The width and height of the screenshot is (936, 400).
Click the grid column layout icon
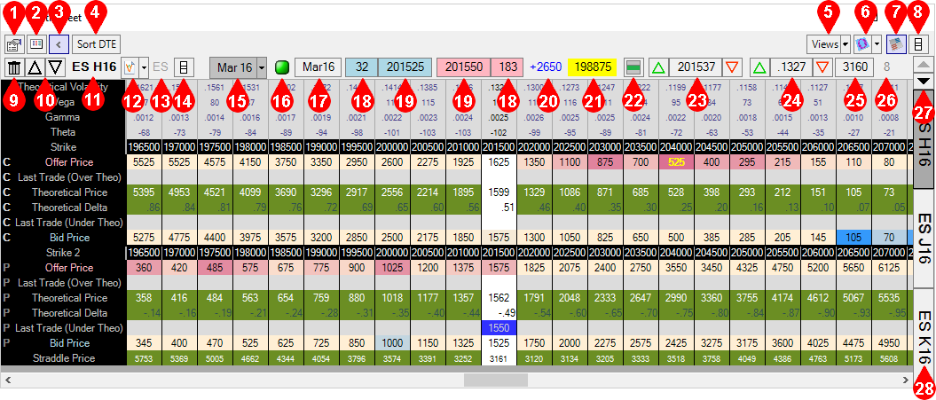[x=36, y=43]
